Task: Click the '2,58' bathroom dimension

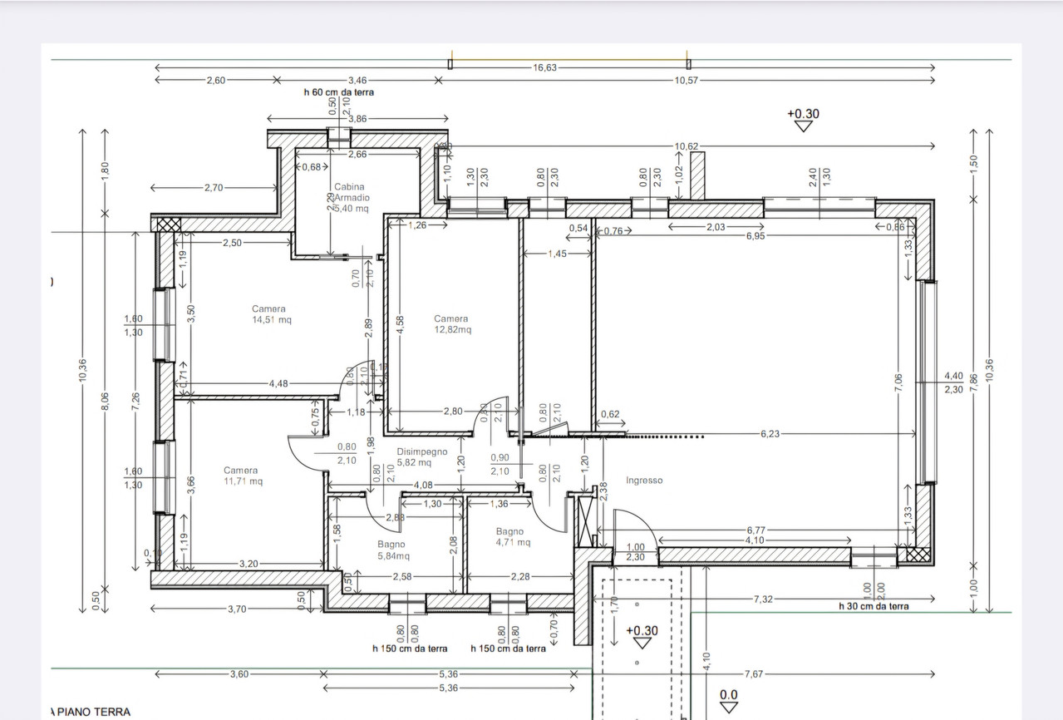Action: coord(401,577)
